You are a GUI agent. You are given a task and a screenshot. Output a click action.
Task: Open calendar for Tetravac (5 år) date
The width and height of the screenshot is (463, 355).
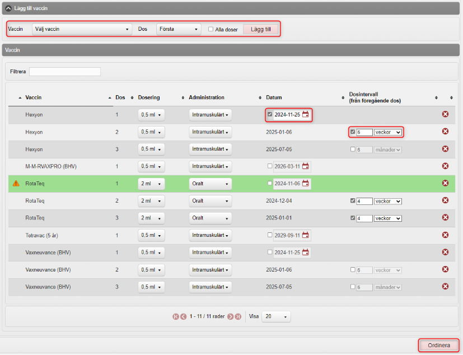305,235
